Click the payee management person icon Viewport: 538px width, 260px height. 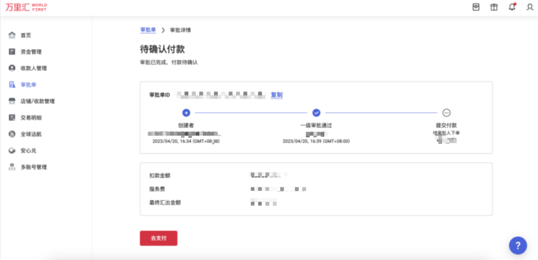(12, 68)
